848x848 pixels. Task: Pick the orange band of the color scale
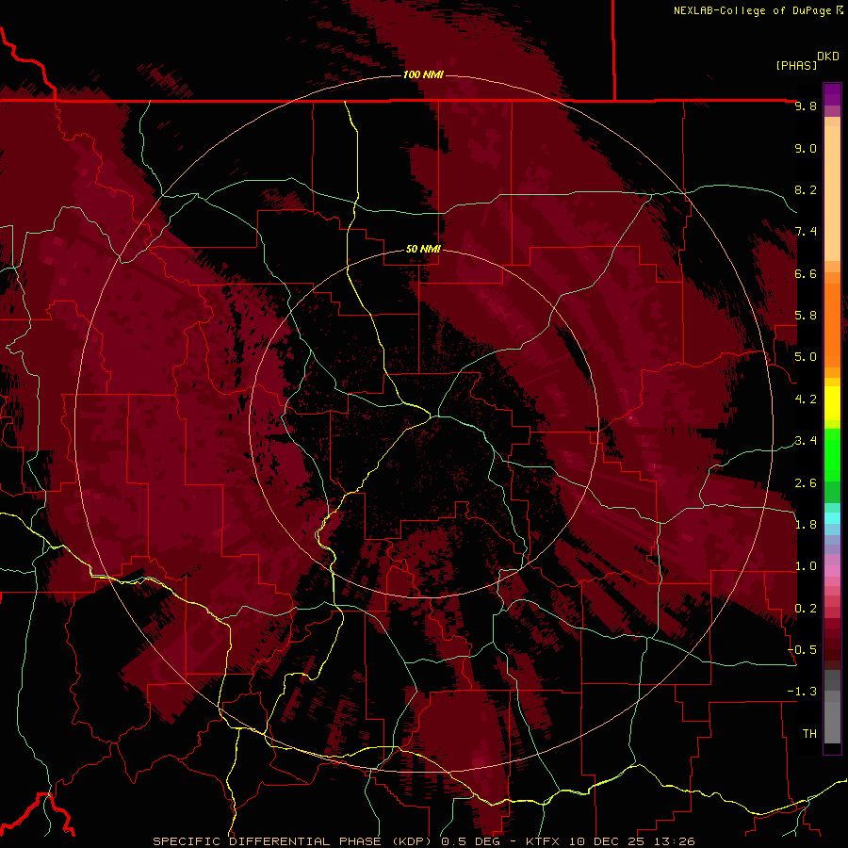pyautogui.click(x=832, y=326)
